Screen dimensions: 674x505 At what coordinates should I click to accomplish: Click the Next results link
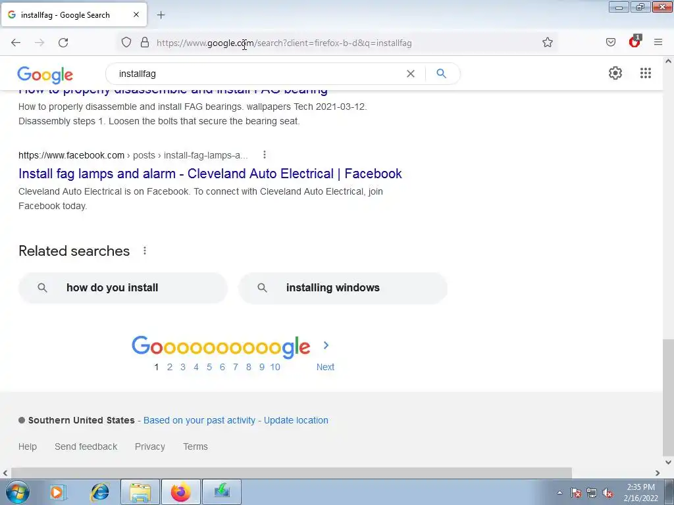pos(325,367)
